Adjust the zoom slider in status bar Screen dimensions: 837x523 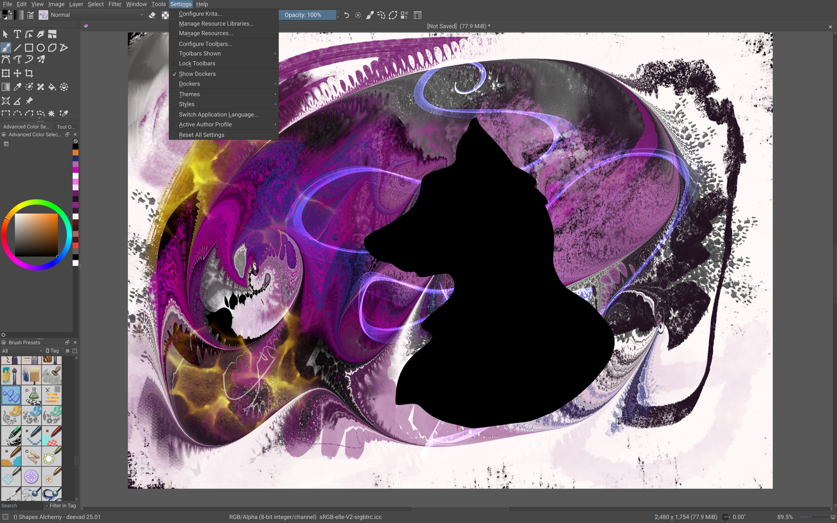[x=813, y=517]
